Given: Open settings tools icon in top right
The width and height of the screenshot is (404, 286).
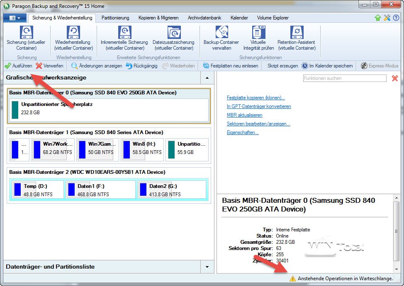Looking at the screenshot, I should 387,18.
